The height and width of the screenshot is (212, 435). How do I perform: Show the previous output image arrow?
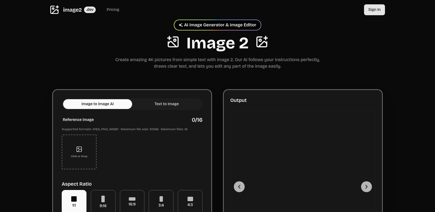tap(239, 187)
